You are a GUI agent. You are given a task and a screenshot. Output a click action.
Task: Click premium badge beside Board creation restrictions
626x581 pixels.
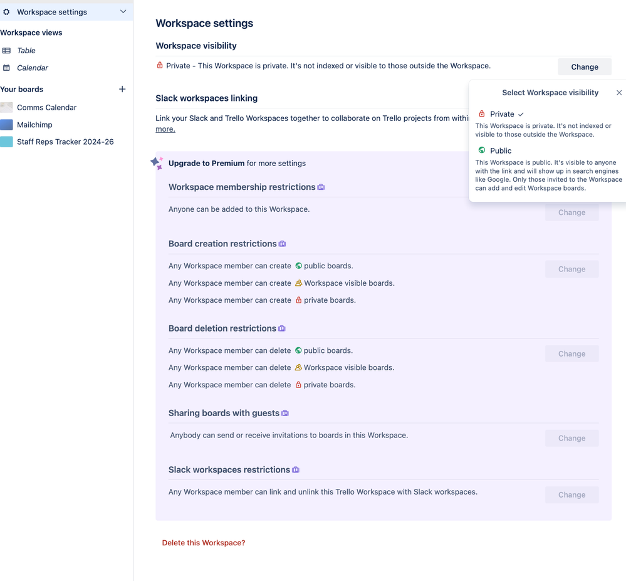(x=282, y=244)
